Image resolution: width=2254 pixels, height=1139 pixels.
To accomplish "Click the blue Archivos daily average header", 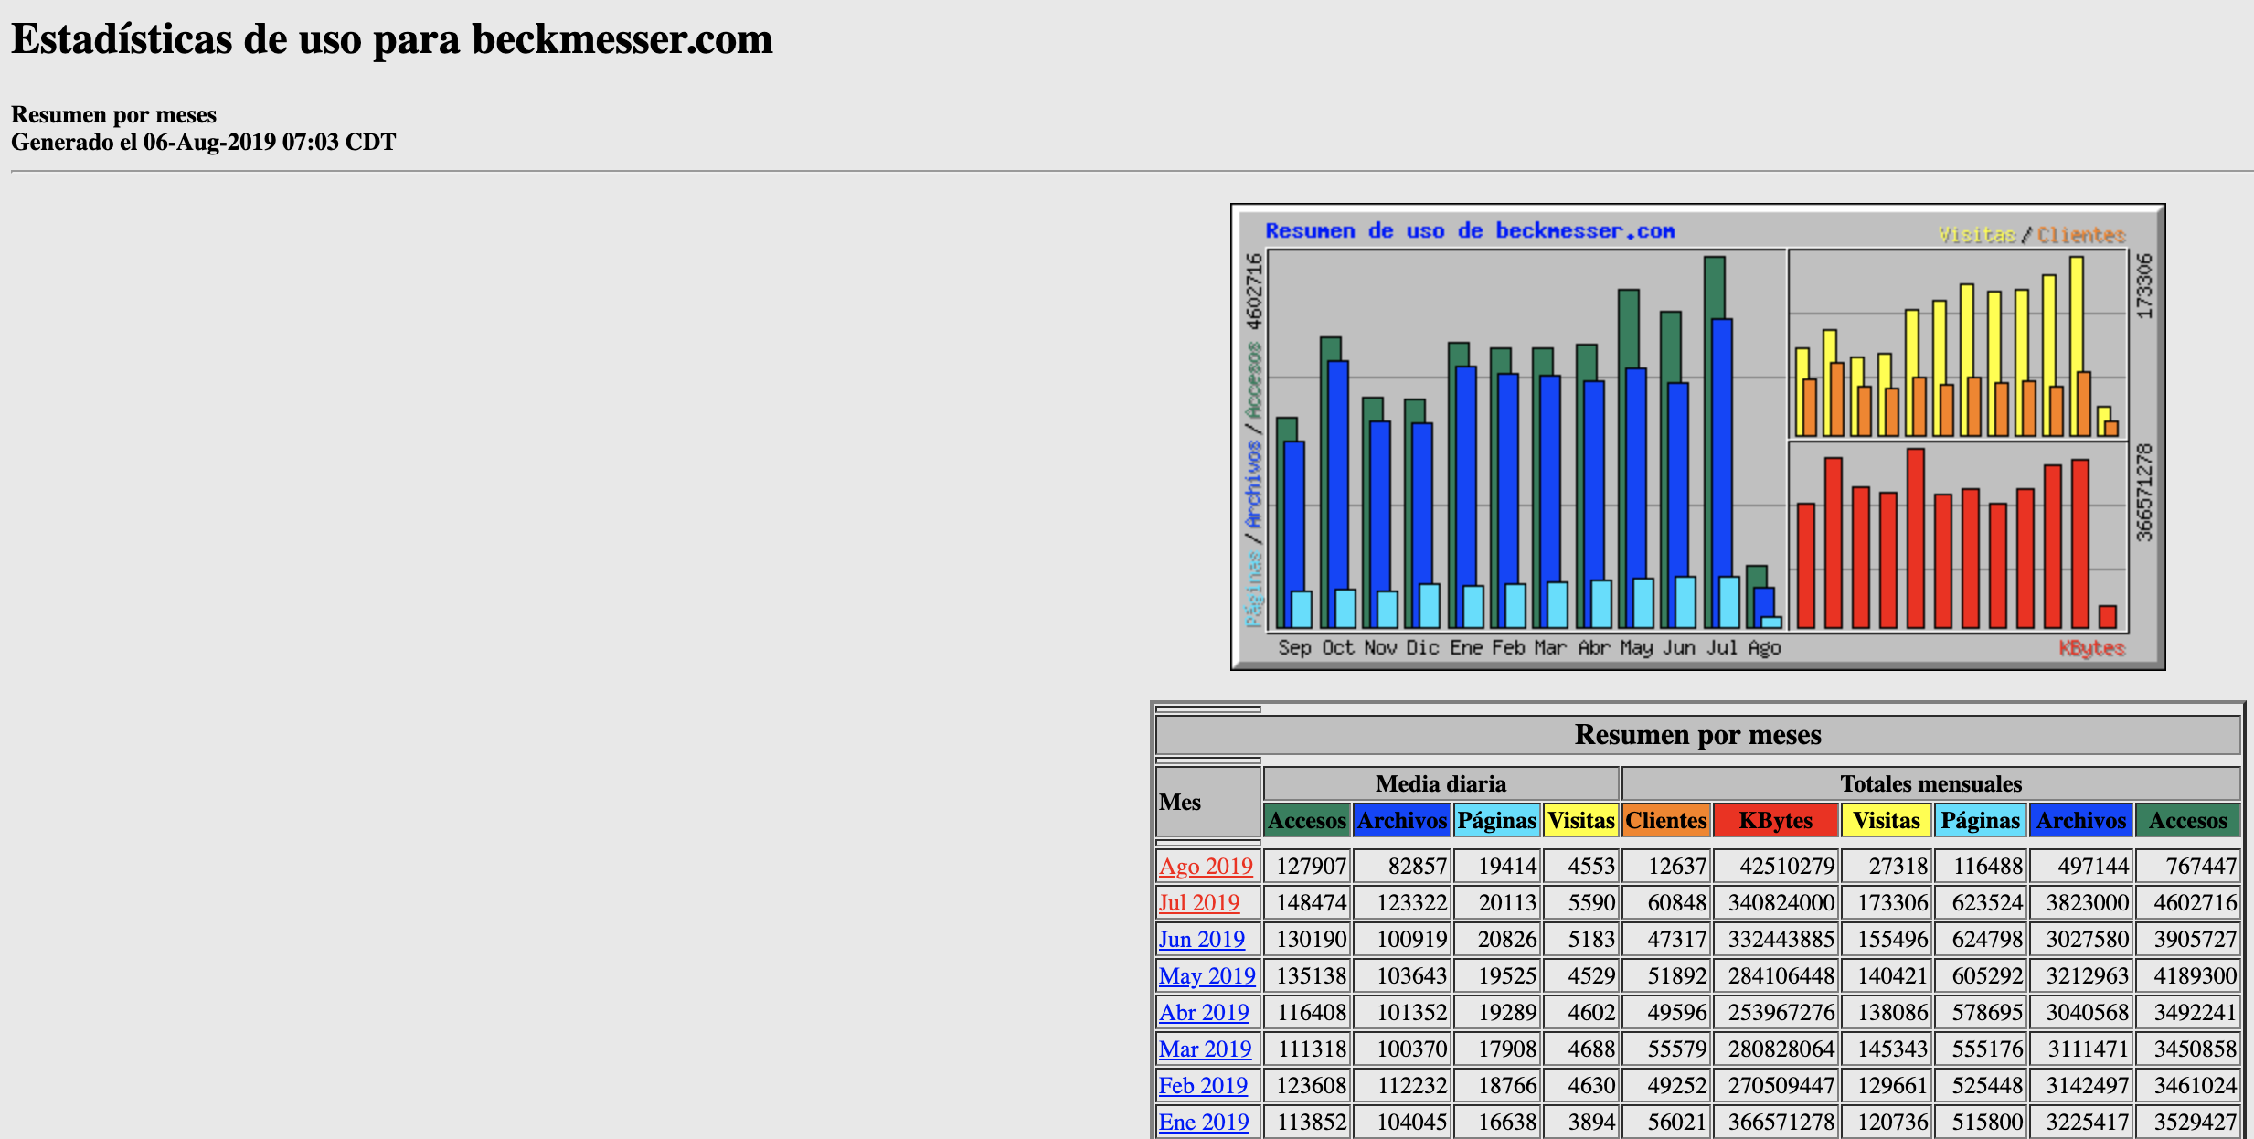I will pyautogui.click(x=1401, y=820).
